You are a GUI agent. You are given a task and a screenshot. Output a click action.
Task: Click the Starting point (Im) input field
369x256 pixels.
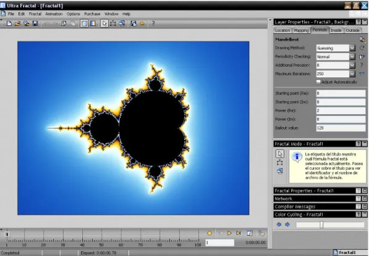[x=341, y=102]
